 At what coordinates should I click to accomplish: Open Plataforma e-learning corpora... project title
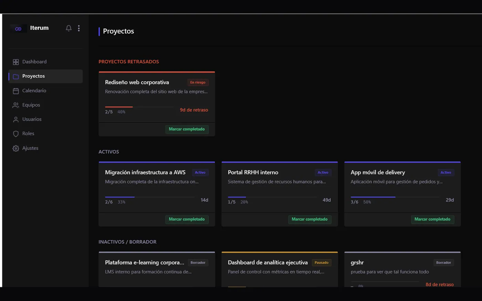click(x=145, y=262)
